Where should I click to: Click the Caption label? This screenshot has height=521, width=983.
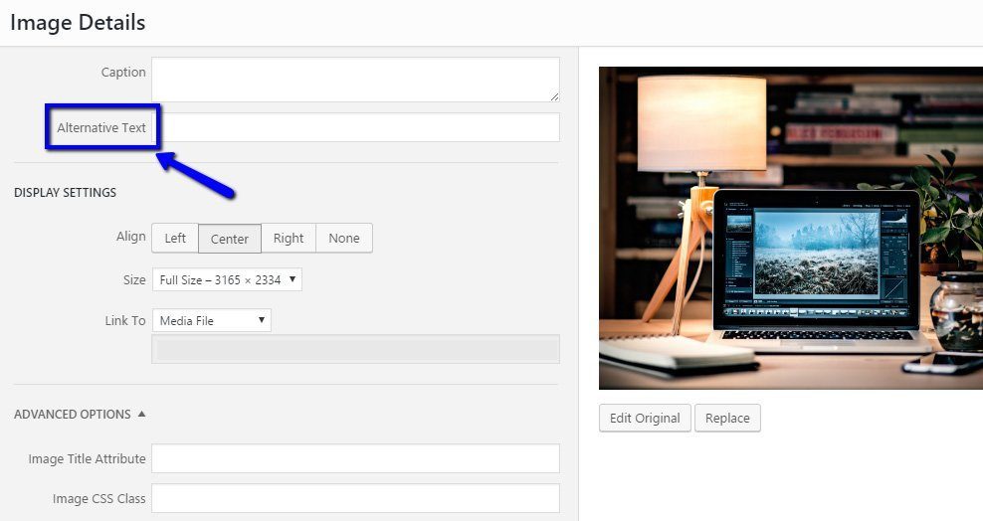(x=123, y=72)
